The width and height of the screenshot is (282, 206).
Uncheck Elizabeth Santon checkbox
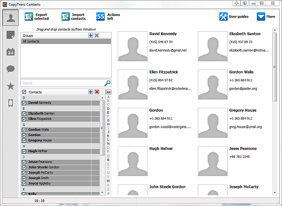[24, 114]
